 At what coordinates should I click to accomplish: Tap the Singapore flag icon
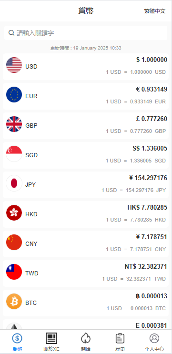pyautogui.click(x=14, y=154)
